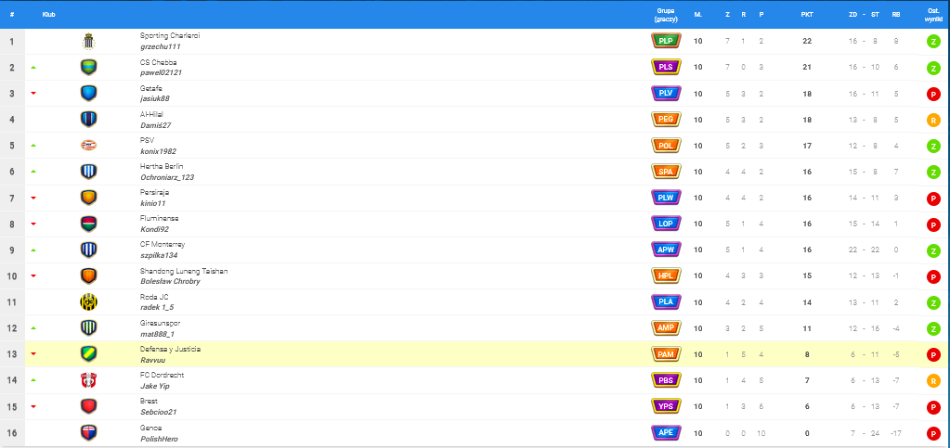Open the PEG group badge for Al-Hilal
This screenshot has height=448, width=950.
coord(666,119)
